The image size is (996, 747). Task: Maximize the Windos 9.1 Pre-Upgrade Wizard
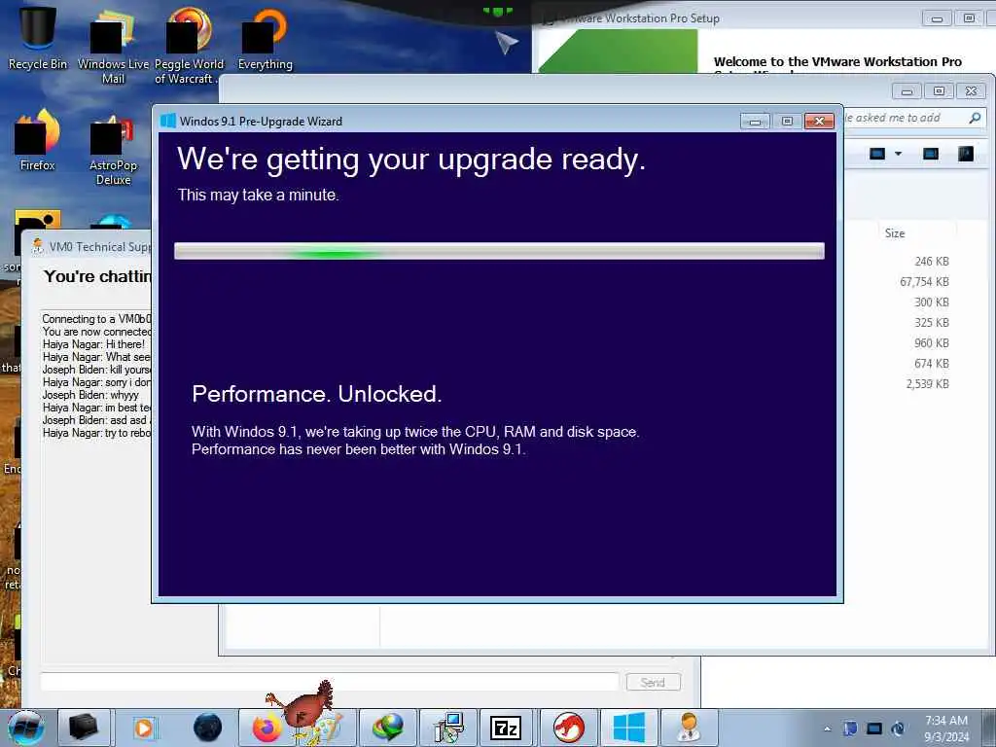point(787,122)
